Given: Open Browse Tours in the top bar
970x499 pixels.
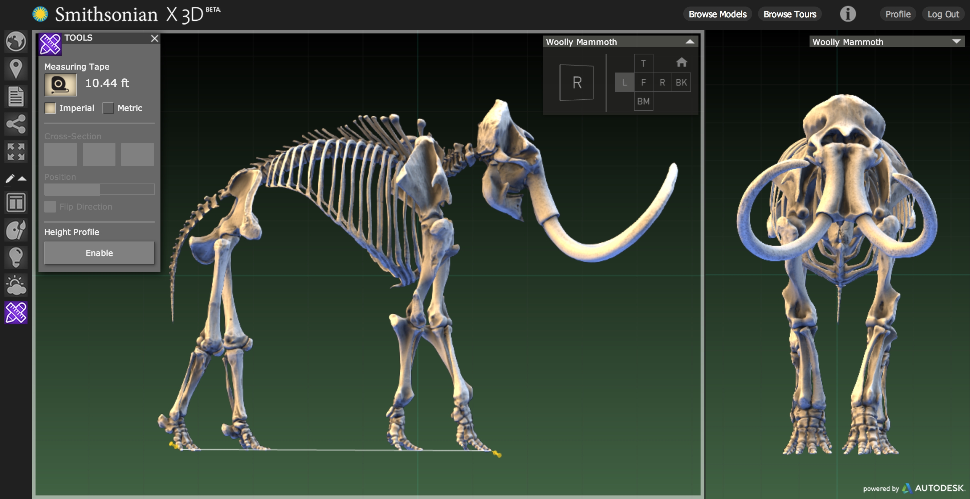Looking at the screenshot, I should tap(789, 14).
